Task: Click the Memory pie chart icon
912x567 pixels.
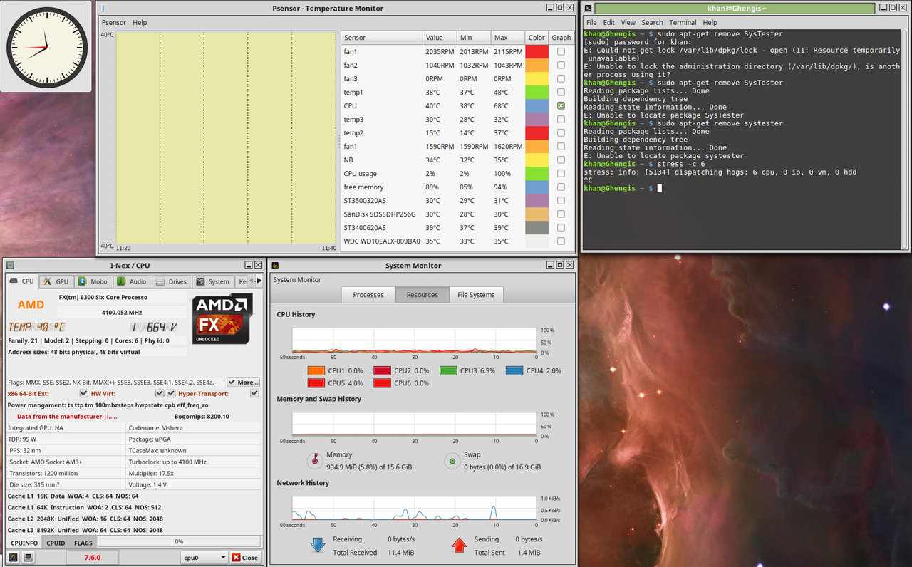Action: (x=314, y=461)
